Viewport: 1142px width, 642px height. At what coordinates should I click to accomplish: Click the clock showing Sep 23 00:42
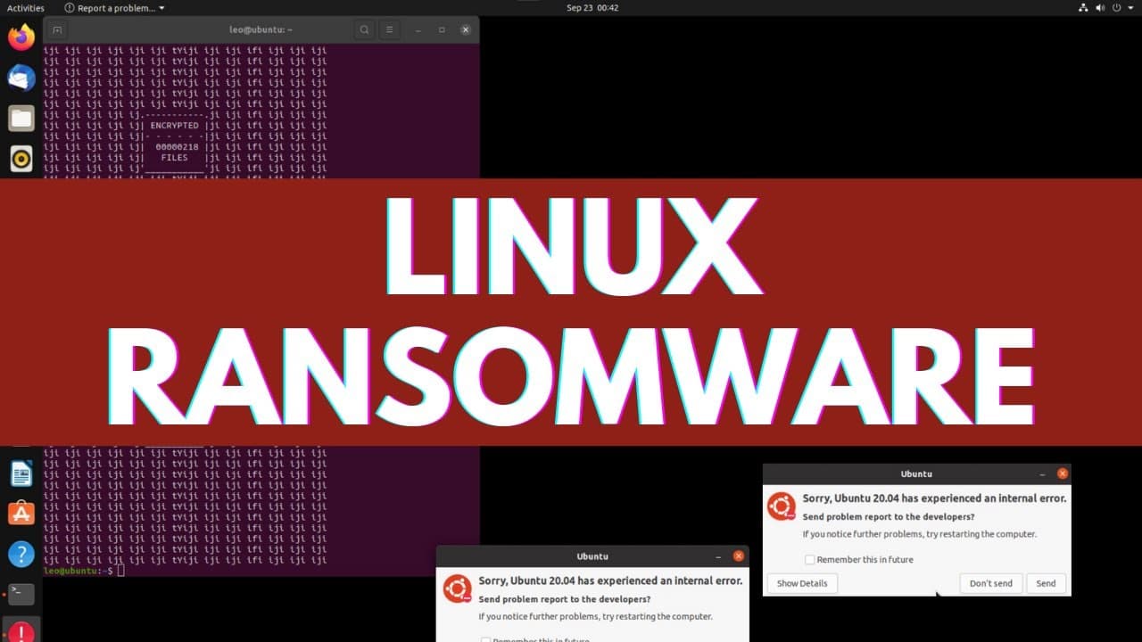click(592, 8)
